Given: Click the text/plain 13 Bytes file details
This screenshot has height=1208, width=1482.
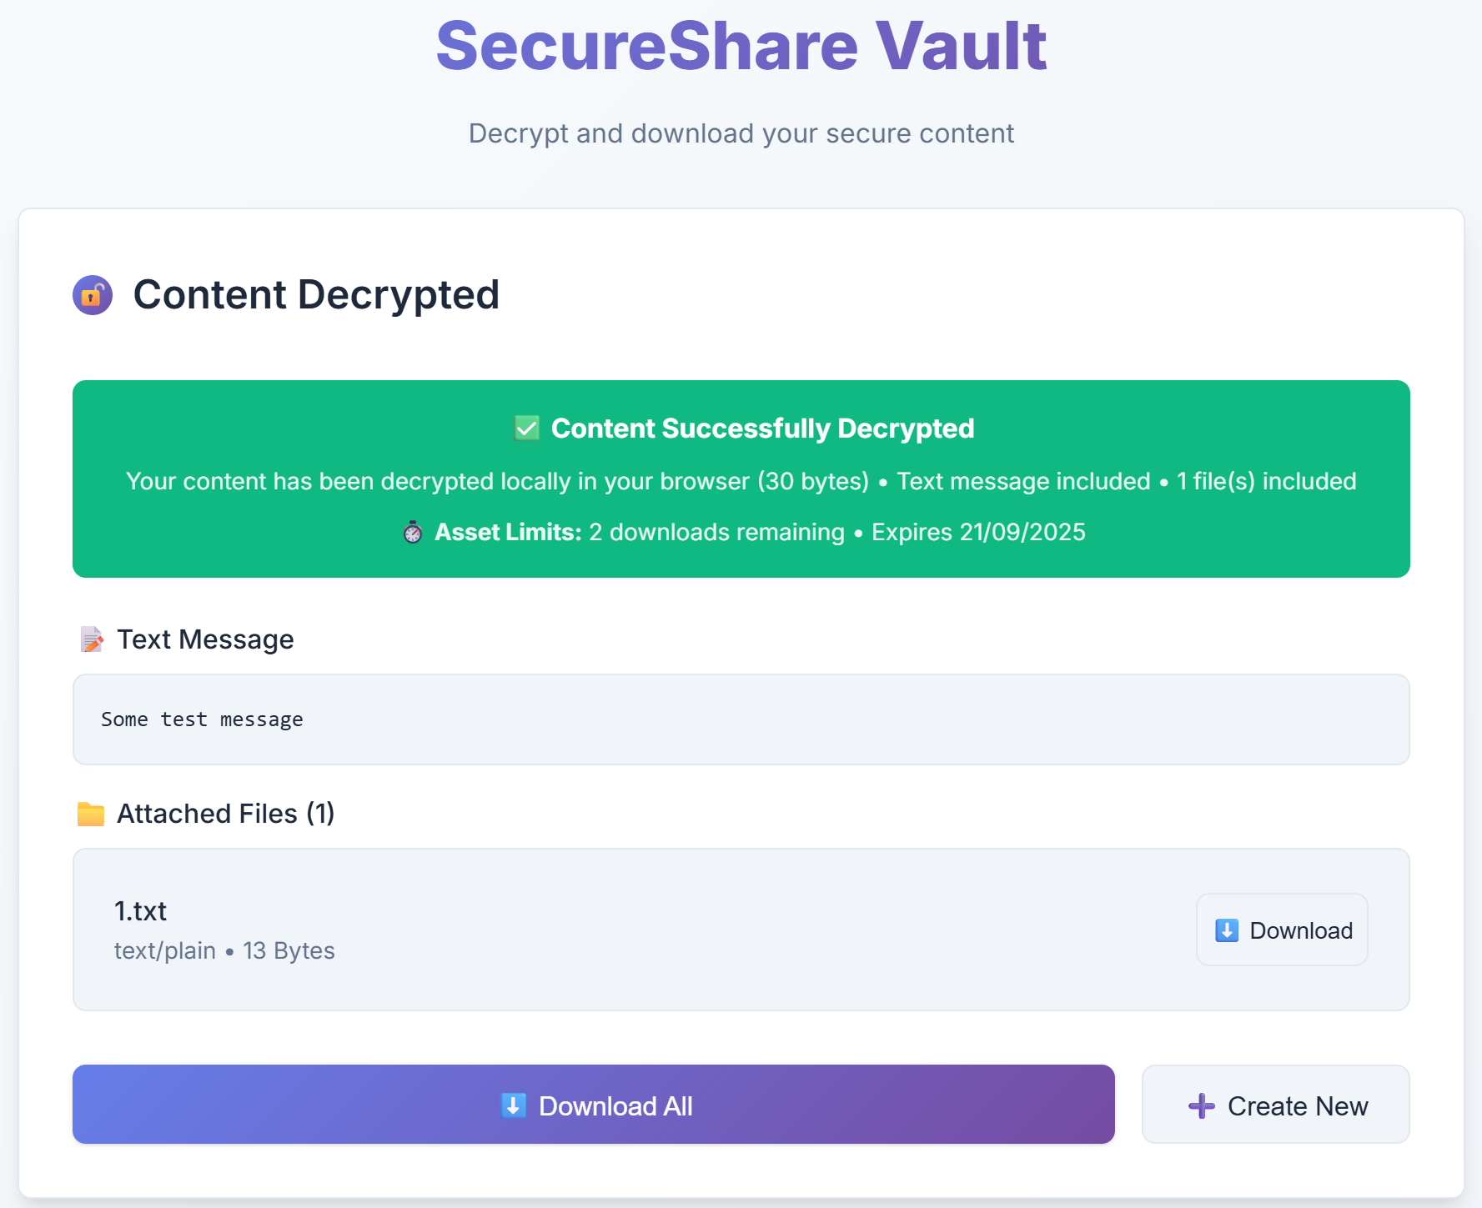Looking at the screenshot, I should 224,950.
